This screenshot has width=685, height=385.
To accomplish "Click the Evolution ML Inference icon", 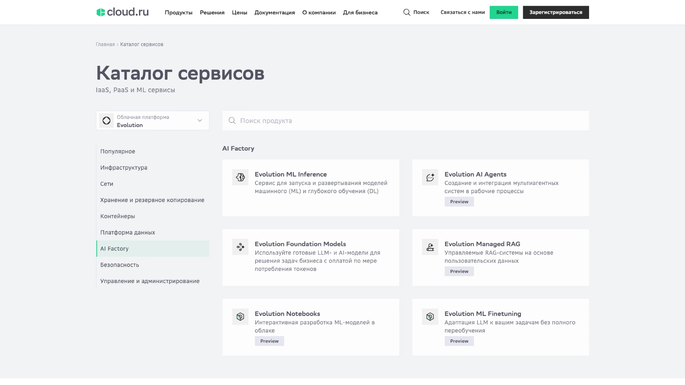I will coord(240,177).
